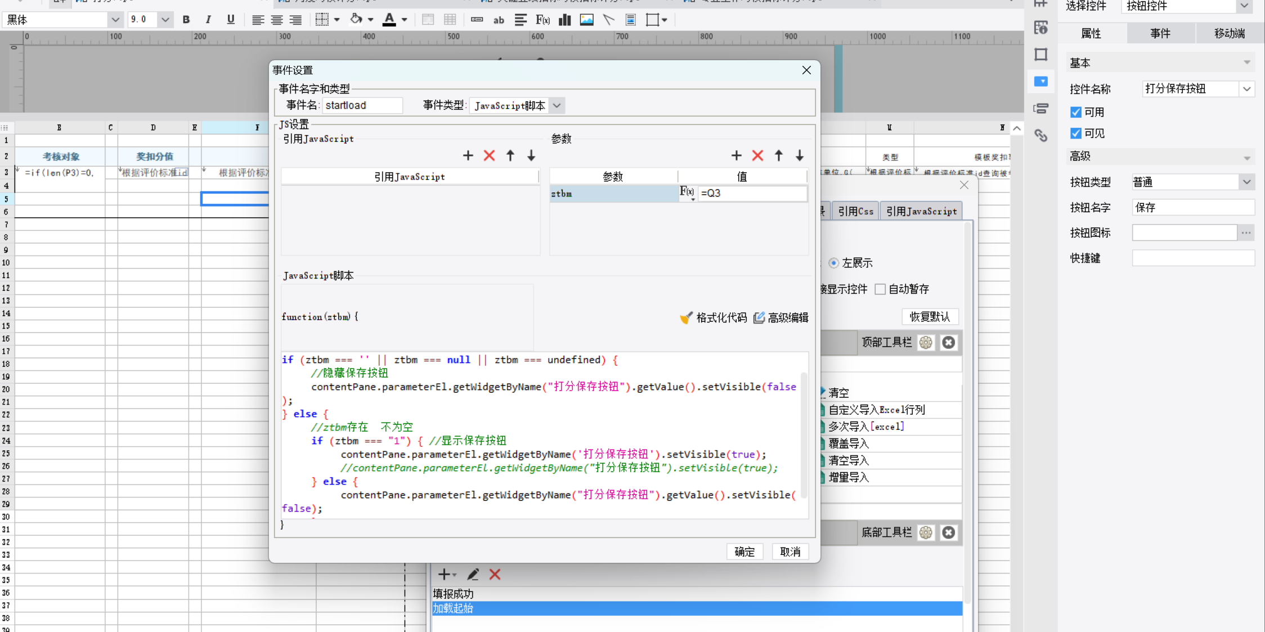Select the 左展示 radio button
This screenshot has height=632, width=1265.
point(833,263)
